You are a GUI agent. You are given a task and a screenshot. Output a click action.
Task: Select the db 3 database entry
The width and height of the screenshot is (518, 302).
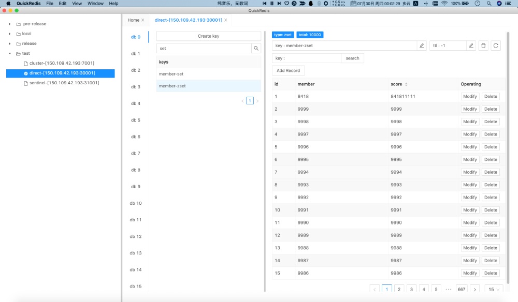(136, 86)
